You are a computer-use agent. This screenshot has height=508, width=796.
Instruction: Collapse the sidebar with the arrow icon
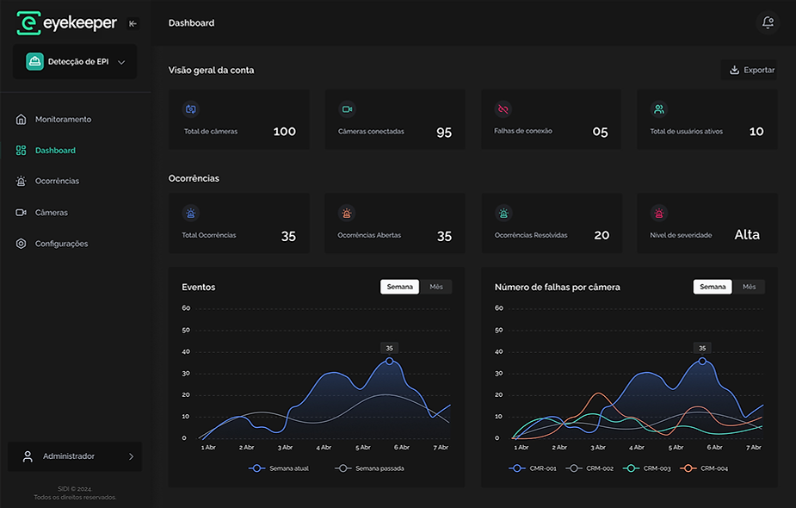[133, 23]
